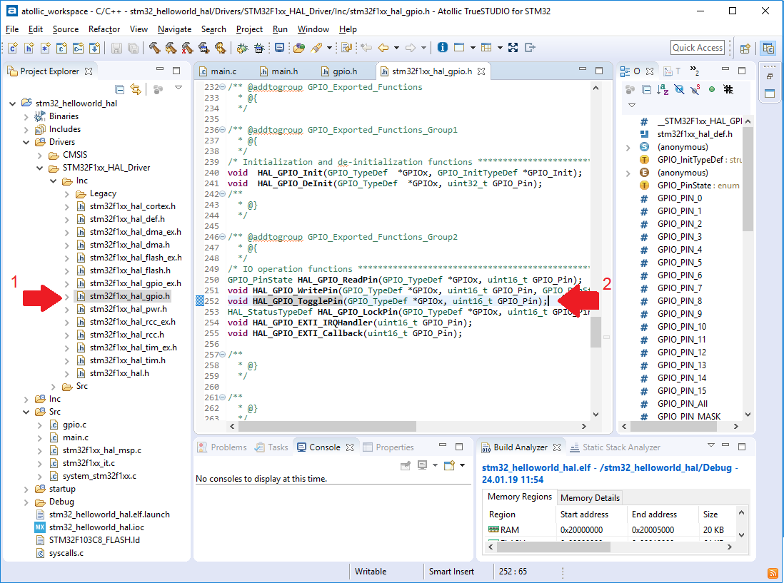This screenshot has height=583, width=784.
Task: Sort Outline members alphabetically
Action: click(663, 88)
